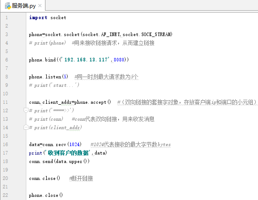Collapse the fold end marker at line 14
The image size is (258, 200).
[x=26, y=127]
